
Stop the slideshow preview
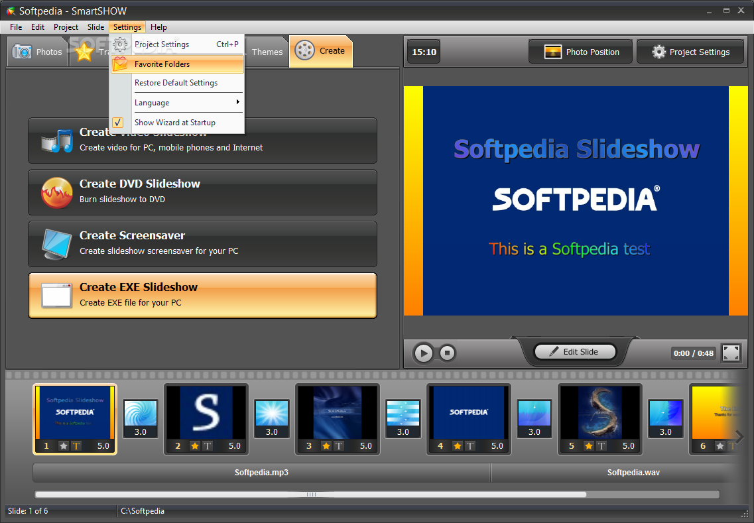tap(447, 353)
